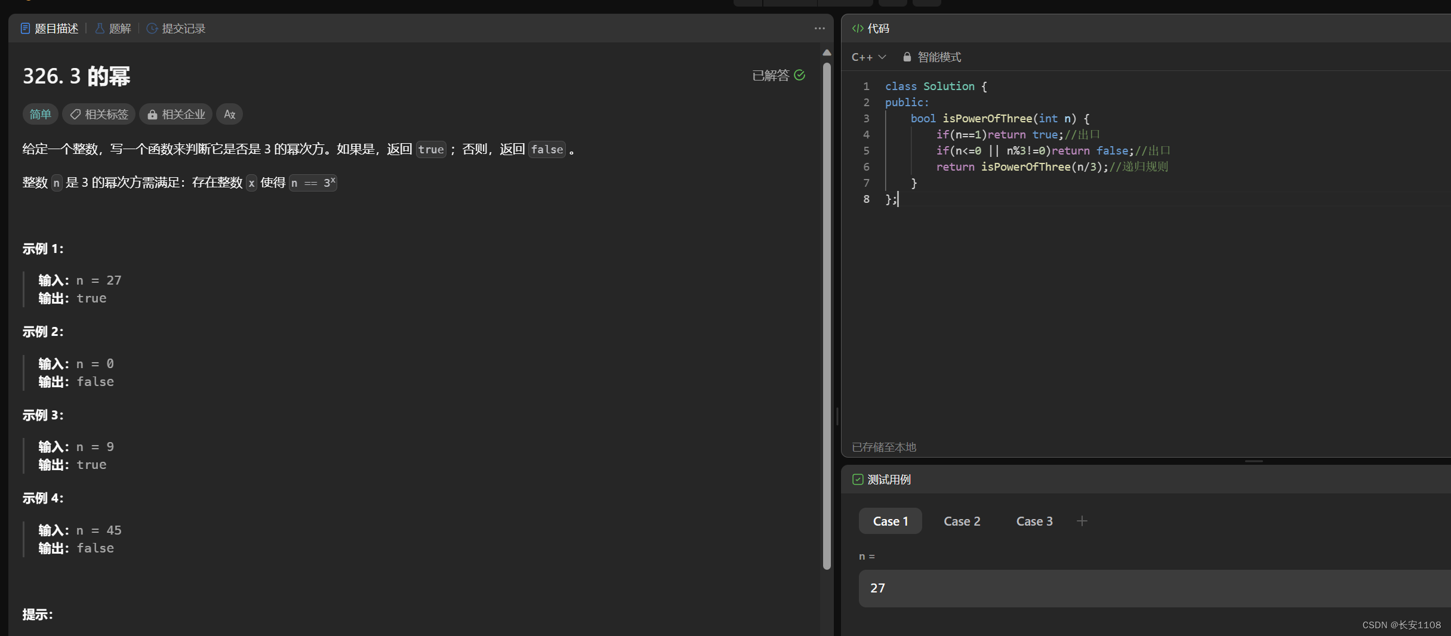Click the 代码 code panel tab
Viewport: 1451px width, 636px height.
pos(871,29)
